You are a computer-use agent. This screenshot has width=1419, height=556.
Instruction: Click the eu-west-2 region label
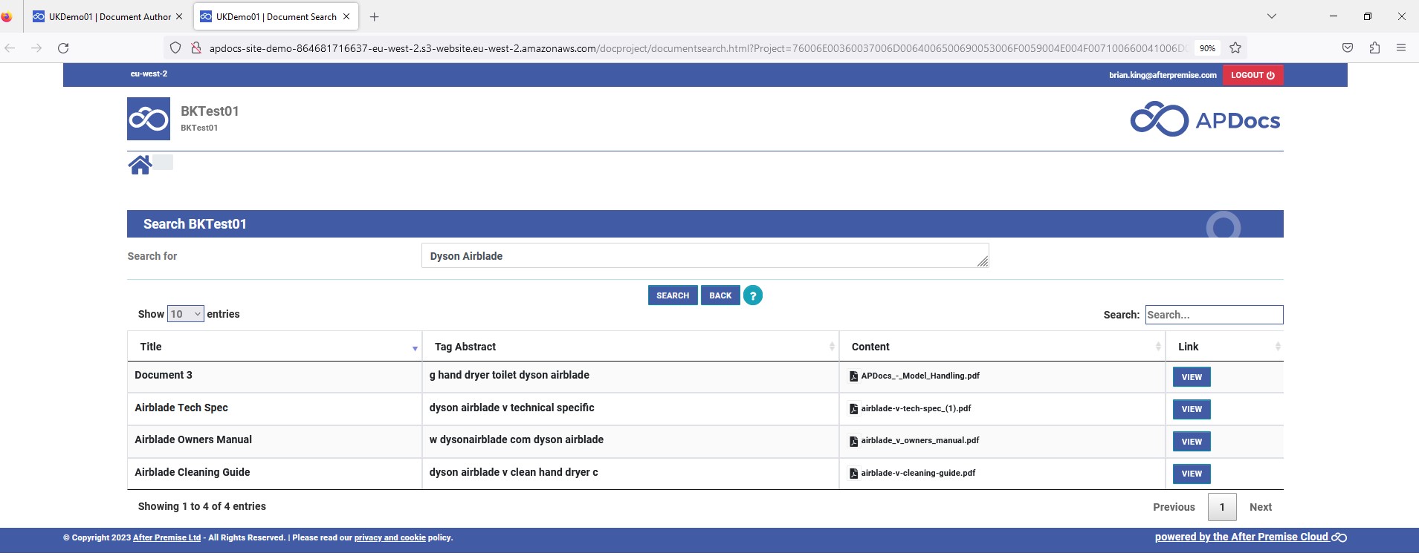click(x=149, y=73)
